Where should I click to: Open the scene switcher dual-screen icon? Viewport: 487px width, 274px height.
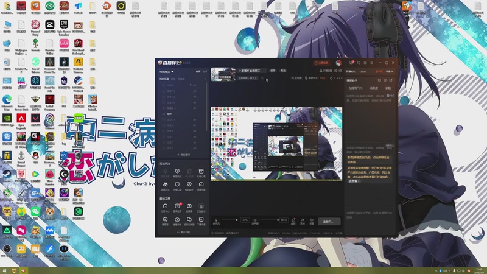click(189, 220)
